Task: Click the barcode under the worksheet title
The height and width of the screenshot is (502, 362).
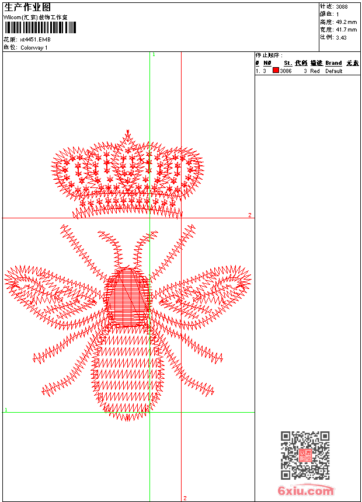Action: pyautogui.click(x=40, y=29)
